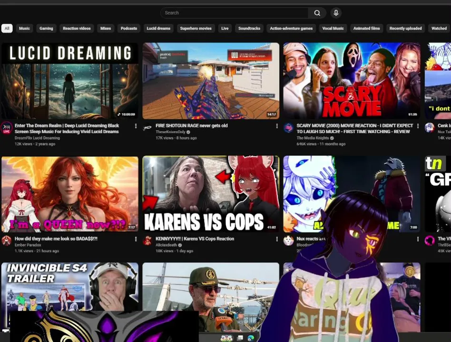Select the Vocal Music filter chip
451x342 pixels.
[x=333, y=28]
